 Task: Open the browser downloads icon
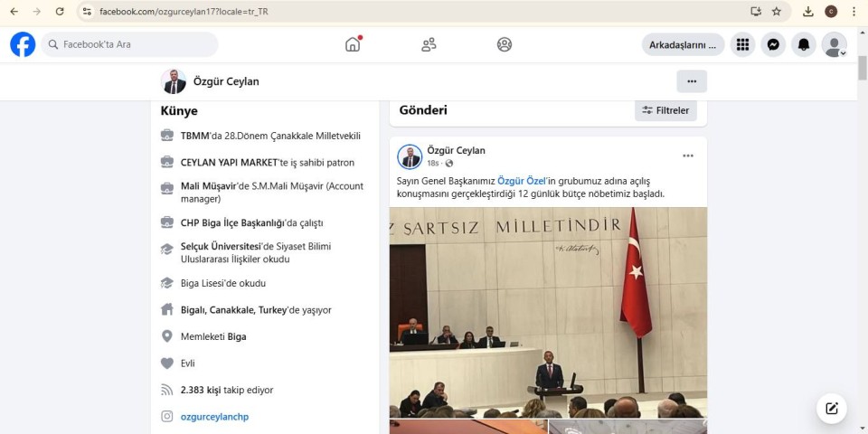[808, 11]
